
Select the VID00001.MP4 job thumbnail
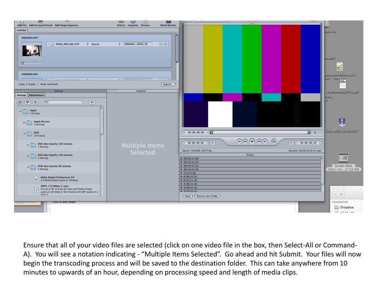point(32,51)
